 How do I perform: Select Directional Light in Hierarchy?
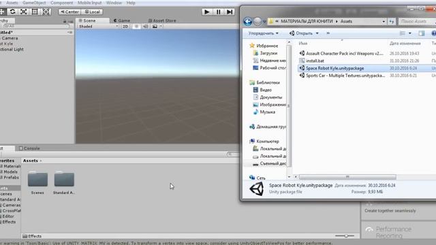tap(12, 50)
